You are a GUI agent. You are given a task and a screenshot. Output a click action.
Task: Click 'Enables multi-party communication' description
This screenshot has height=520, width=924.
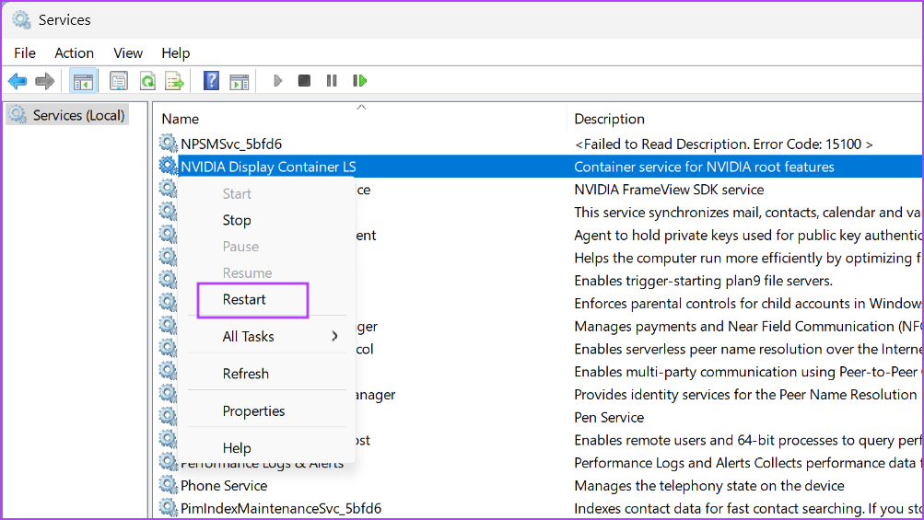coord(747,372)
